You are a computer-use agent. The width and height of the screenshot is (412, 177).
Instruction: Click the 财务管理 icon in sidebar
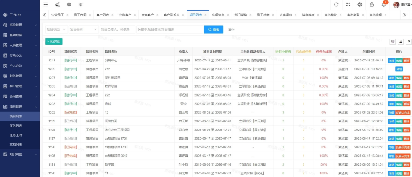(5, 76)
